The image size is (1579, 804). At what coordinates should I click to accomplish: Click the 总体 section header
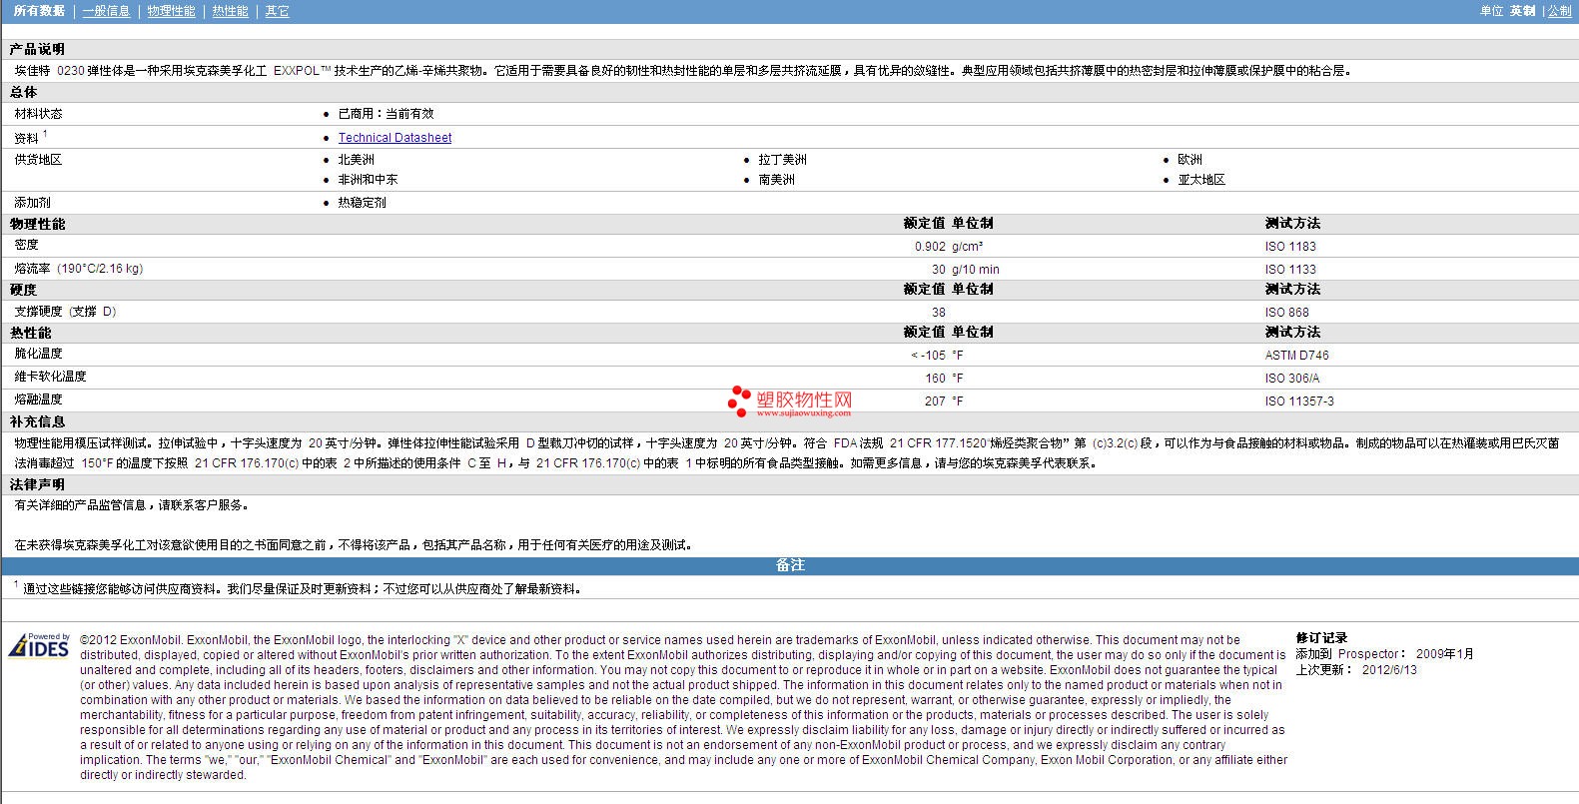[x=23, y=92]
